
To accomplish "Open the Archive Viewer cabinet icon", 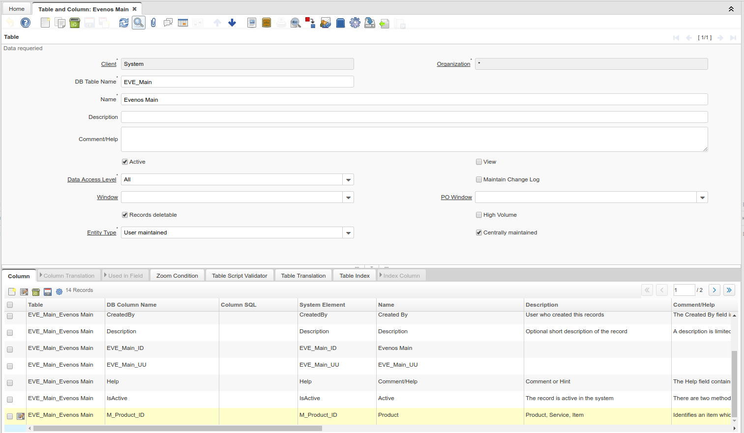I will [x=267, y=23].
